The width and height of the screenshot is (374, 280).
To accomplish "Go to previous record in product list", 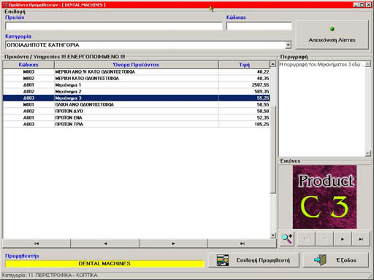I will (105, 244).
